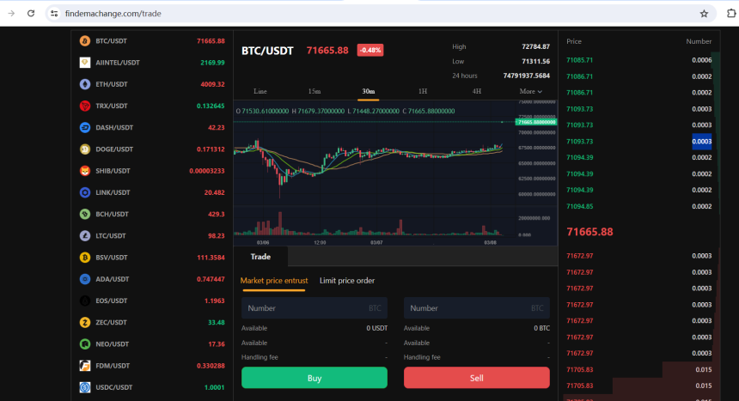Switch chart to 15m interval
This screenshot has width=739, height=401.
click(x=315, y=91)
